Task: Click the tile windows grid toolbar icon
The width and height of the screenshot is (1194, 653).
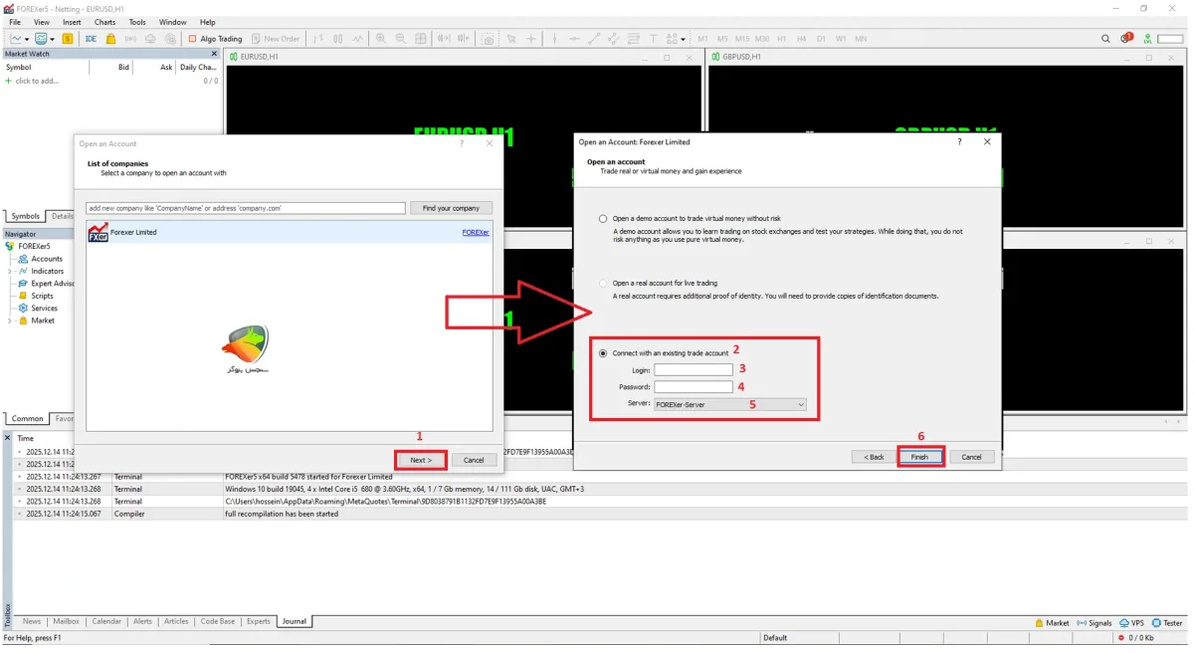Action: pos(420,39)
